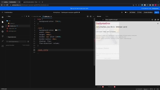Click the #fff color swatch on line 6
Screen dimensions: 160x90
[x=56, y=30]
